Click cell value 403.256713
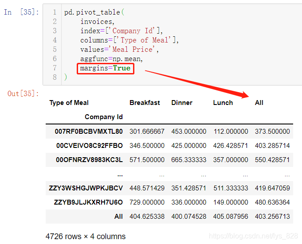 pos(272,217)
